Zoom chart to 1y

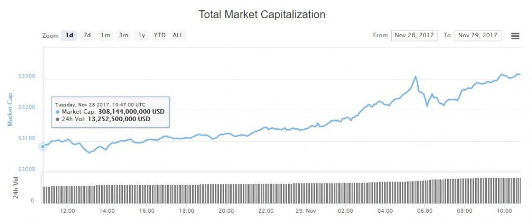click(141, 35)
